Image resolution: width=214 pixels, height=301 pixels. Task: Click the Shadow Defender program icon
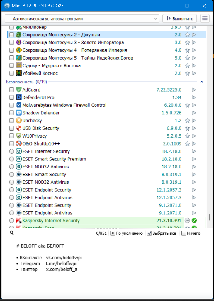(19, 113)
